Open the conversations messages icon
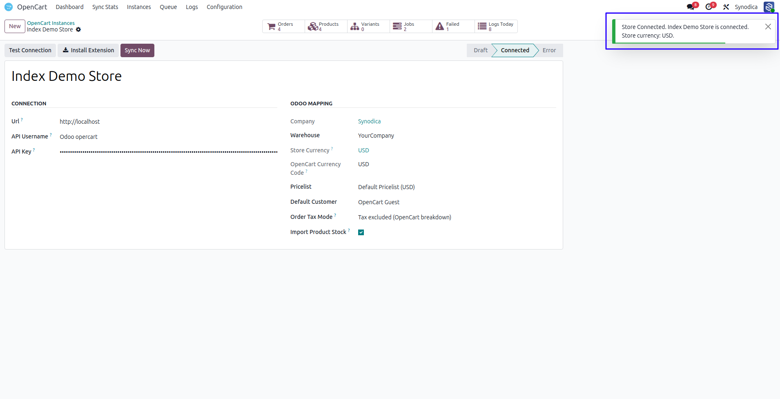This screenshot has width=780, height=399. pos(691,7)
